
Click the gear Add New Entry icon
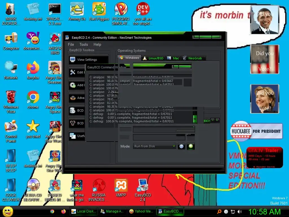73,85
